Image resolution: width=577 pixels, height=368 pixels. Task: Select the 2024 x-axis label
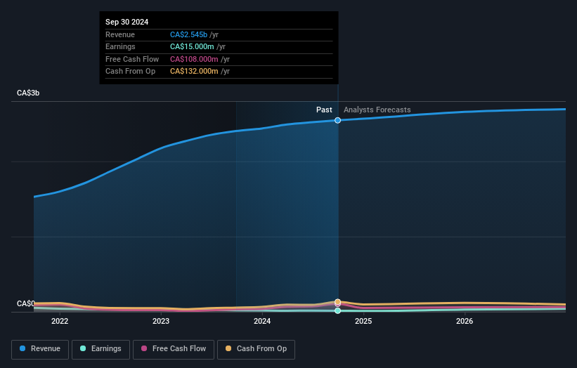262,321
